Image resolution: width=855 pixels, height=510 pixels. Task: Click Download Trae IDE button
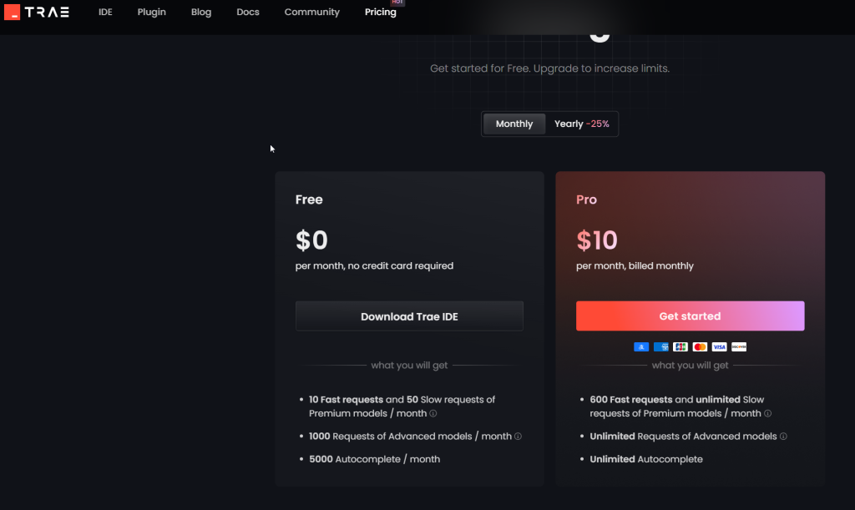[x=409, y=316]
